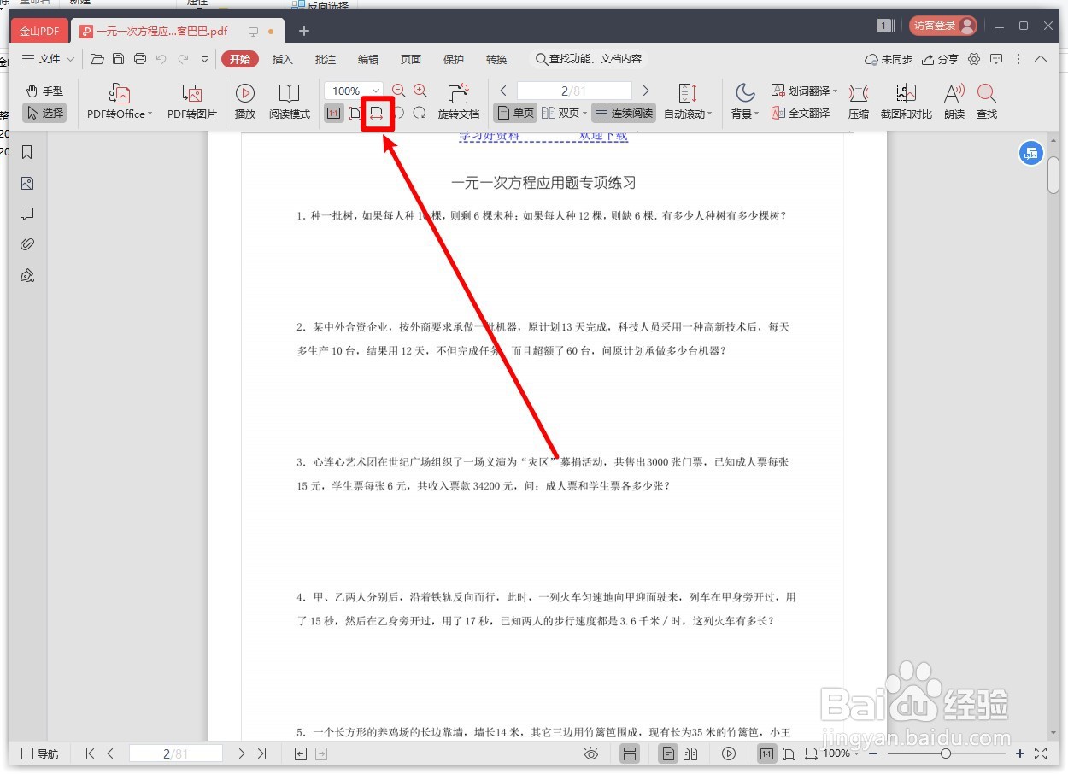
Task: Click the 朗读 read aloud icon
Action: tap(954, 103)
